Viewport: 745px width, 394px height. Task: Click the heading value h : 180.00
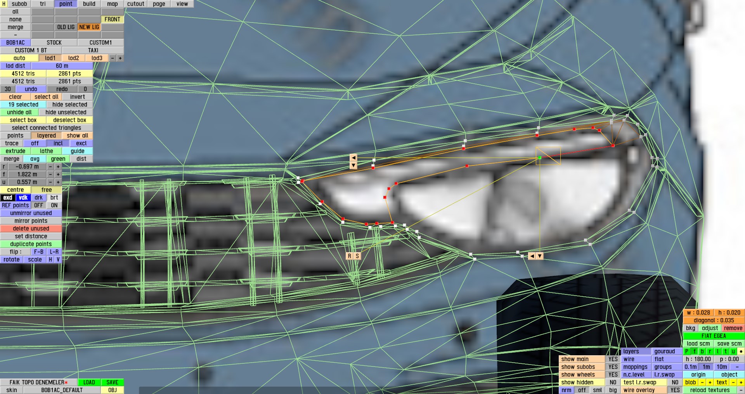click(x=698, y=359)
